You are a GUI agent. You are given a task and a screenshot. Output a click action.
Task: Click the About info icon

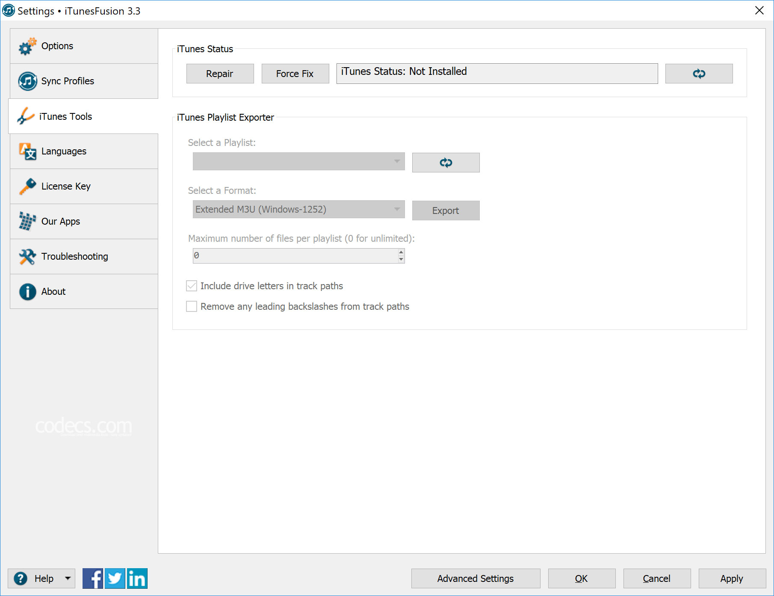tap(27, 291)
